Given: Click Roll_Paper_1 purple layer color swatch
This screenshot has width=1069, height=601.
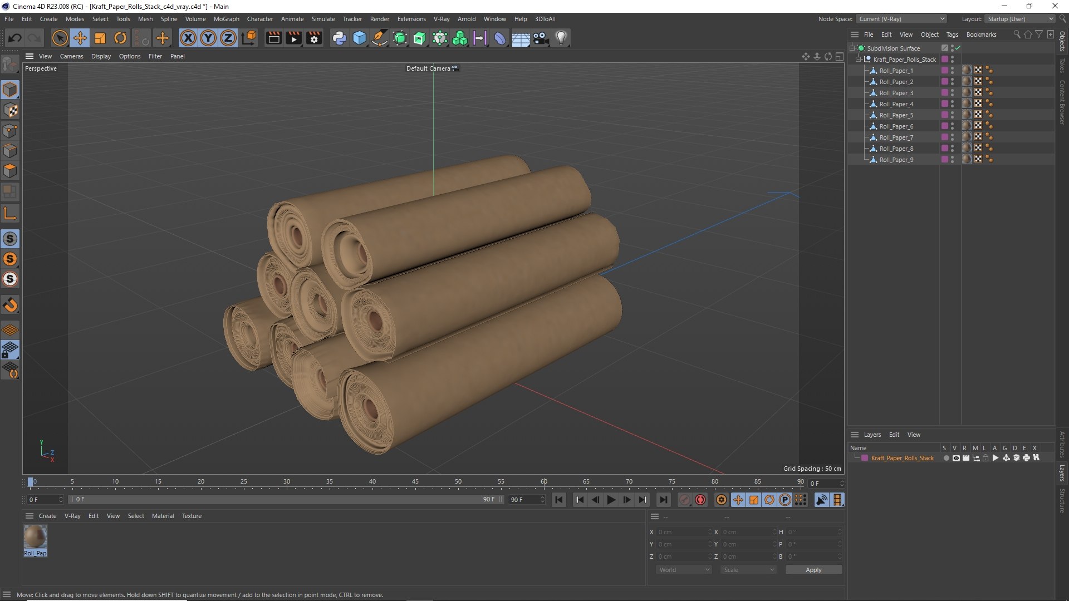Looking at the screenshot, I should tap(945, 71).
